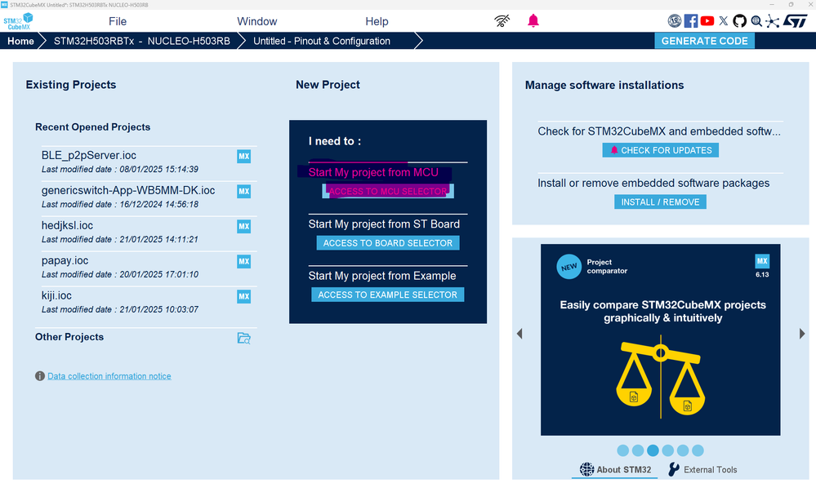Click the Other Projects label
Image resolution: width=816 pixels, height=492 pixels.
[69, 337]
